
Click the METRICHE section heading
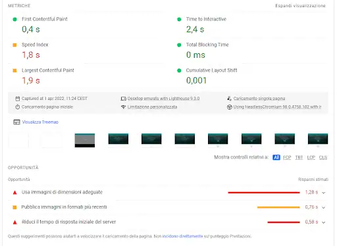pos(19,6)
